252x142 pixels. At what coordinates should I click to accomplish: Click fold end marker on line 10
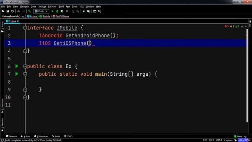[x=25, y=97]
